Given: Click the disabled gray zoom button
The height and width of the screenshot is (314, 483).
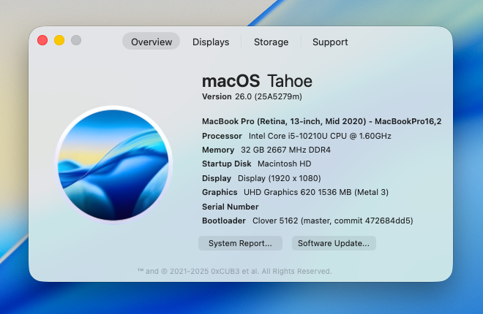Looking at the screenshot, I should [76, 40].
